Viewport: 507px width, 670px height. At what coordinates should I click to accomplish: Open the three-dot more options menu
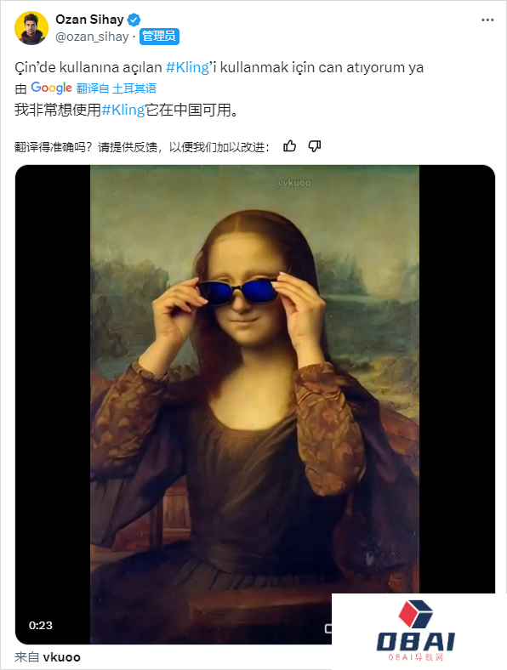point(487,20)
